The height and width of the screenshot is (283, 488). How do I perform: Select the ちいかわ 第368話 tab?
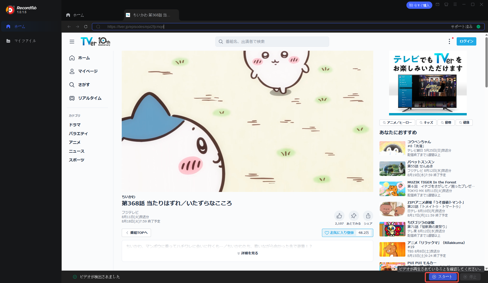point(151,15)
